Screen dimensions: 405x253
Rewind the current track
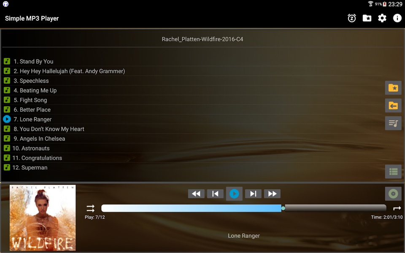(196, 194)
